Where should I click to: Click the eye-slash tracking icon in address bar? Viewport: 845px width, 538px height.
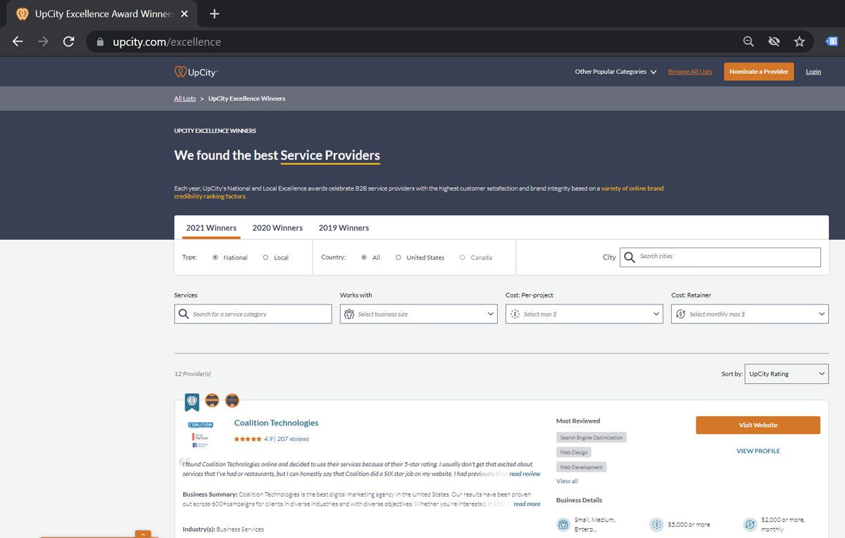[774, 41]
